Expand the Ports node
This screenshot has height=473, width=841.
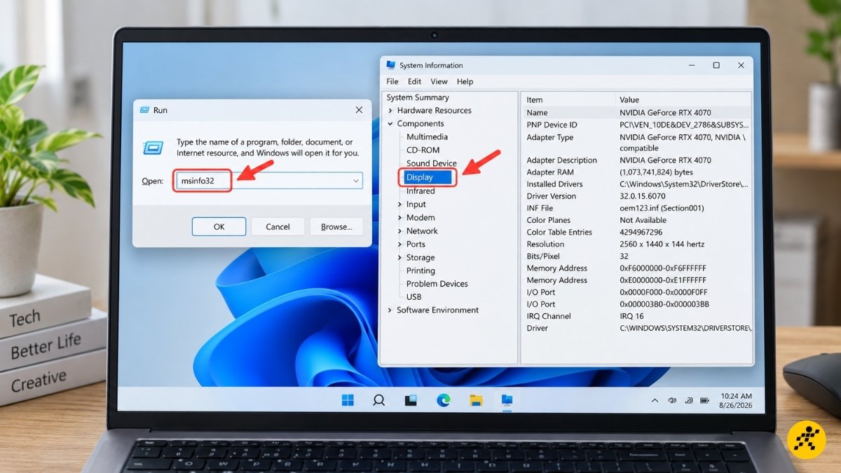point(400,245)
